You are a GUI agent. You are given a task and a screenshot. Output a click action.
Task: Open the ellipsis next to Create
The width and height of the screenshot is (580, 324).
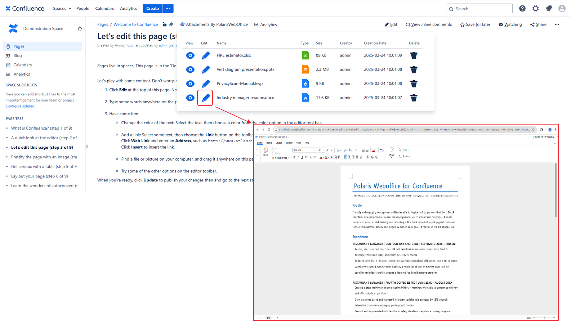click(x=168, y=8)
